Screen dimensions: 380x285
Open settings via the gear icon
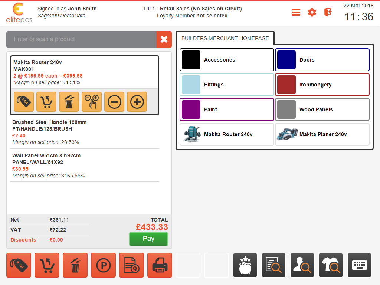coord(312,12)
